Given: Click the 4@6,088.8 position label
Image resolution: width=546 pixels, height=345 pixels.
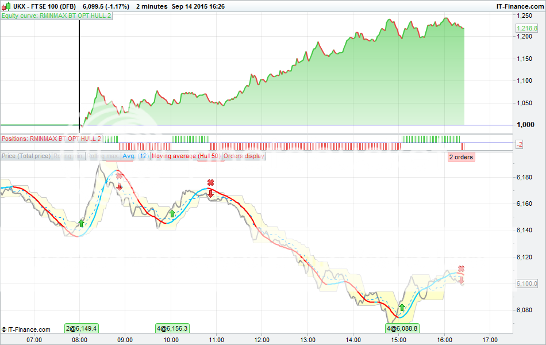Looking at the screenshot, I should 402,328.
